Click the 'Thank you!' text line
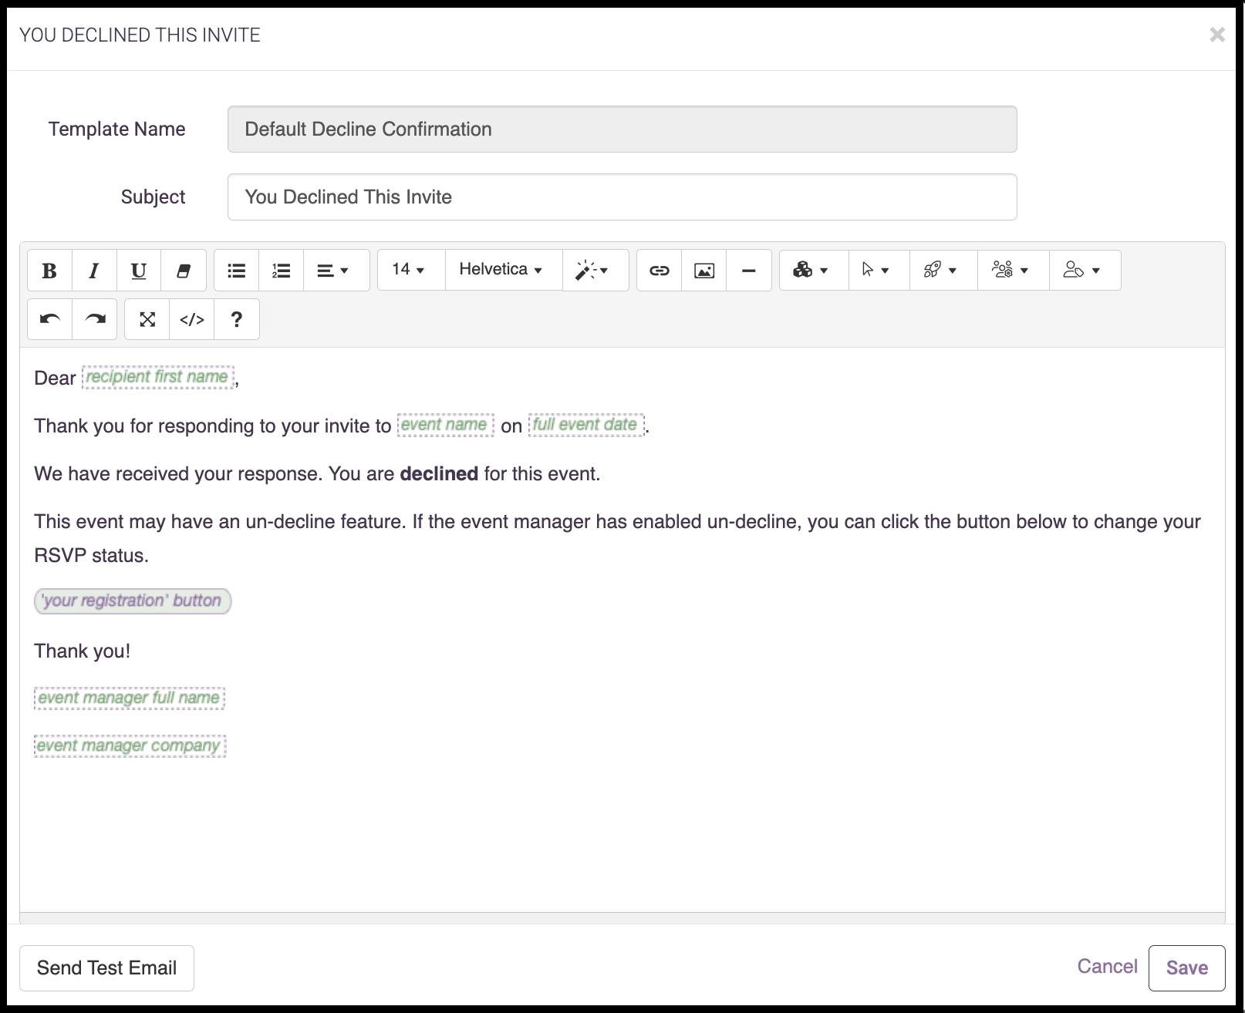This screenshot has height=1013, width=1245. [x=82, y=651]
